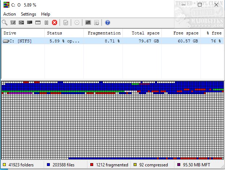The height and width of the screenshot is (170, 225).
Task: Click the console terminal icon
Action: tap(88, 22)
